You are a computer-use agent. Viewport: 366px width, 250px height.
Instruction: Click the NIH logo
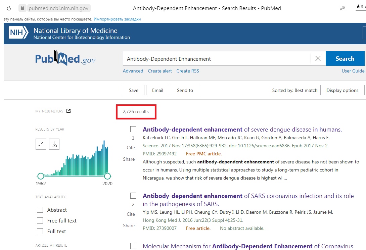pyautogui.click(x=18, y=33)
